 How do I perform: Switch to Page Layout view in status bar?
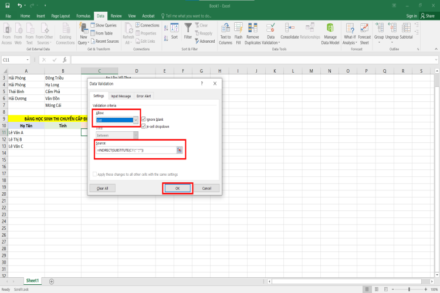click(377, 289)
